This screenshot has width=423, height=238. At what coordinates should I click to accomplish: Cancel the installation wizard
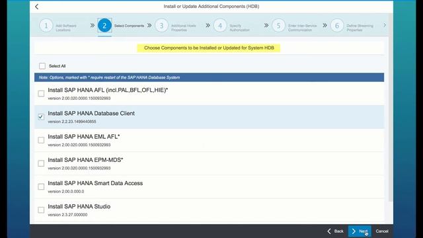(x=382, y=231)
